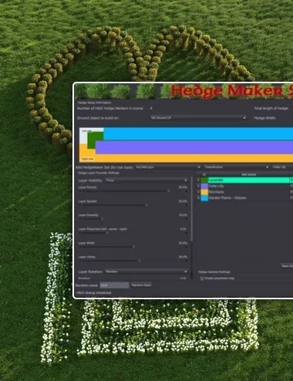Click the populate settings vertical scrollbar
The height and width of the screenshot is (381, 293).
point(191,208)
